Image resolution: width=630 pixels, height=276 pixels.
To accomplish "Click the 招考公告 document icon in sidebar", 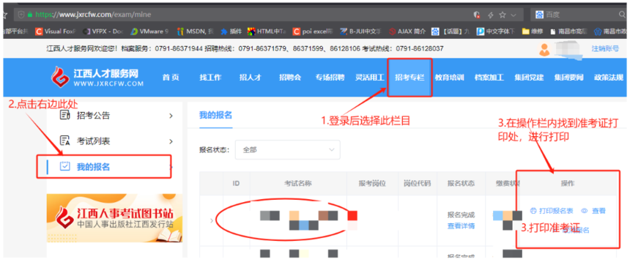I will [x=64, y=115].
